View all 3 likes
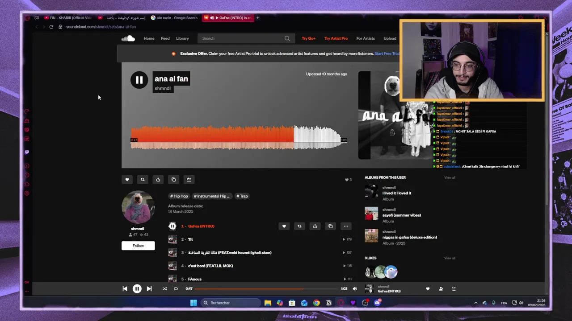Image resolution: width=572 pixels, height=321 pixels. pyautogui.click(x=450, y=258)
